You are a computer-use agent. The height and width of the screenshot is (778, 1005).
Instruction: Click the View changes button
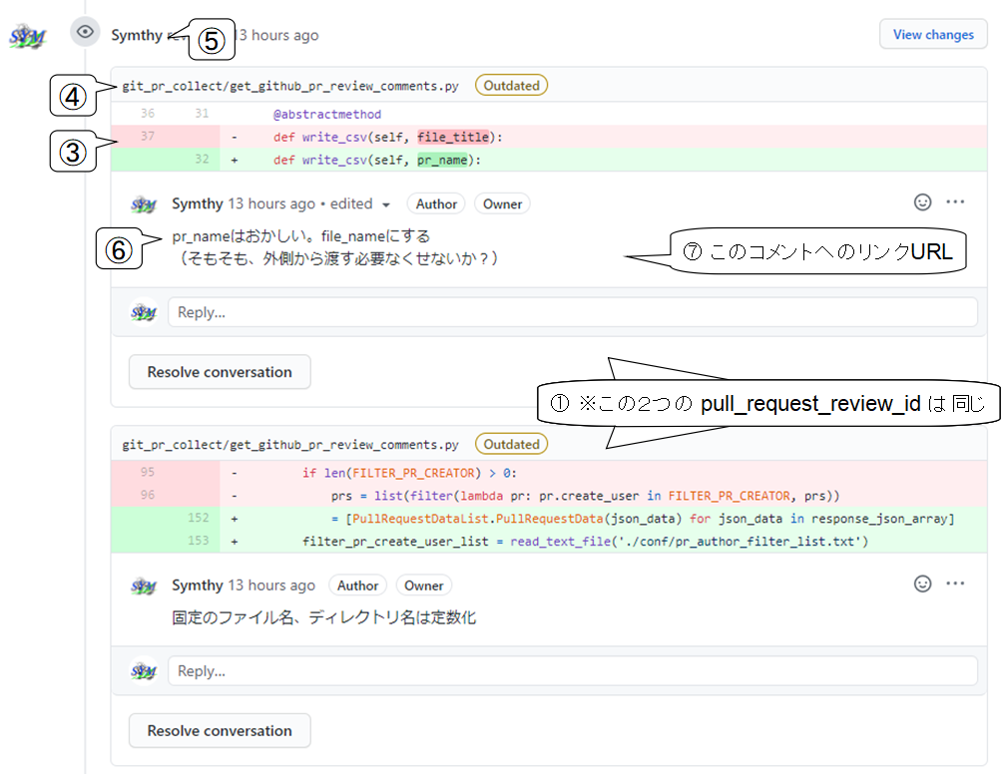pyautogui.click(x=933, y=35)
